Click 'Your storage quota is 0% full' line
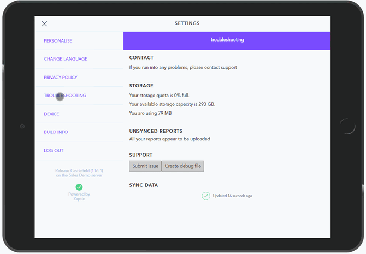This screenshot has height=254, width=366. click(x=159, y=96)
